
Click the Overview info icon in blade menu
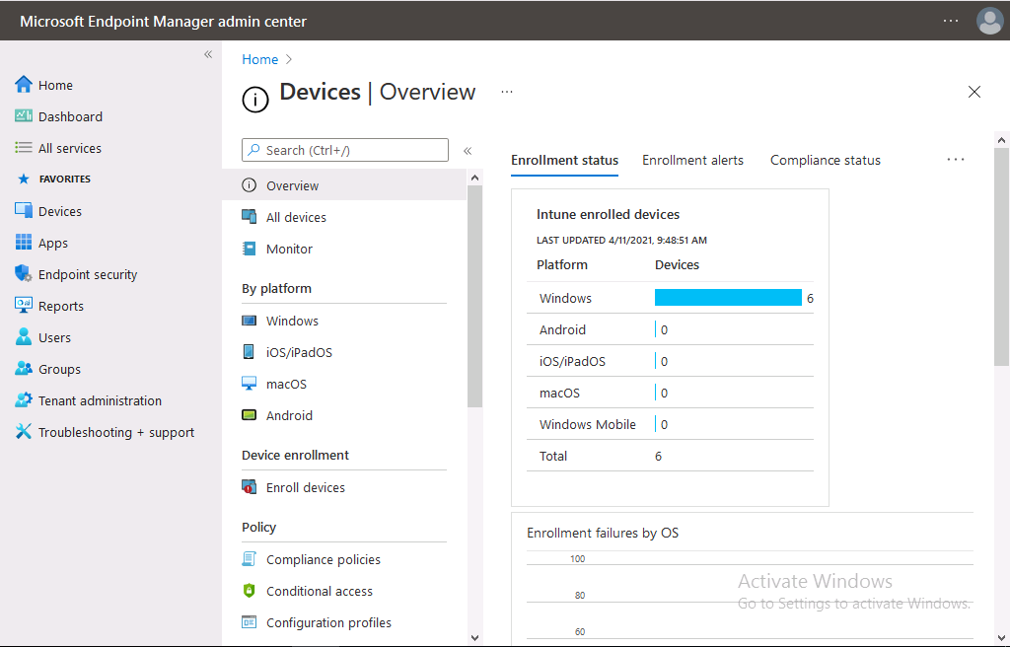[249, 185]
